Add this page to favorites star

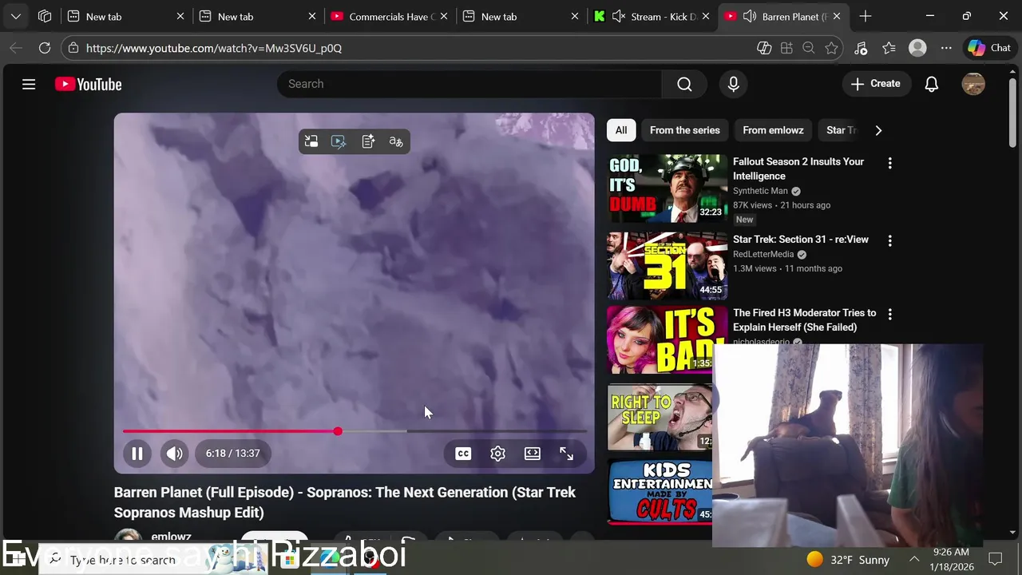click(831, 48)
